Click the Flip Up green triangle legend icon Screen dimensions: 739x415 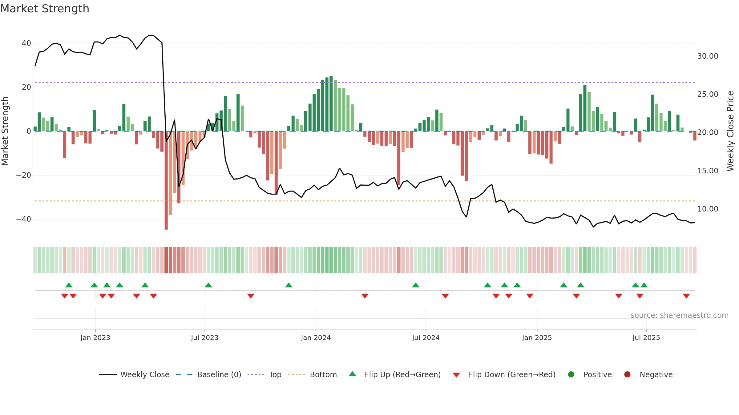[353, 374]
